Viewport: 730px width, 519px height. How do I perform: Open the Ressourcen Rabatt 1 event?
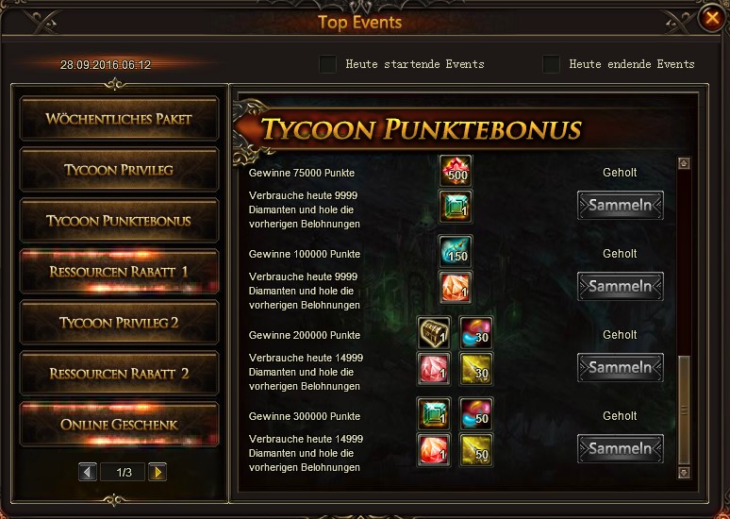119,272
